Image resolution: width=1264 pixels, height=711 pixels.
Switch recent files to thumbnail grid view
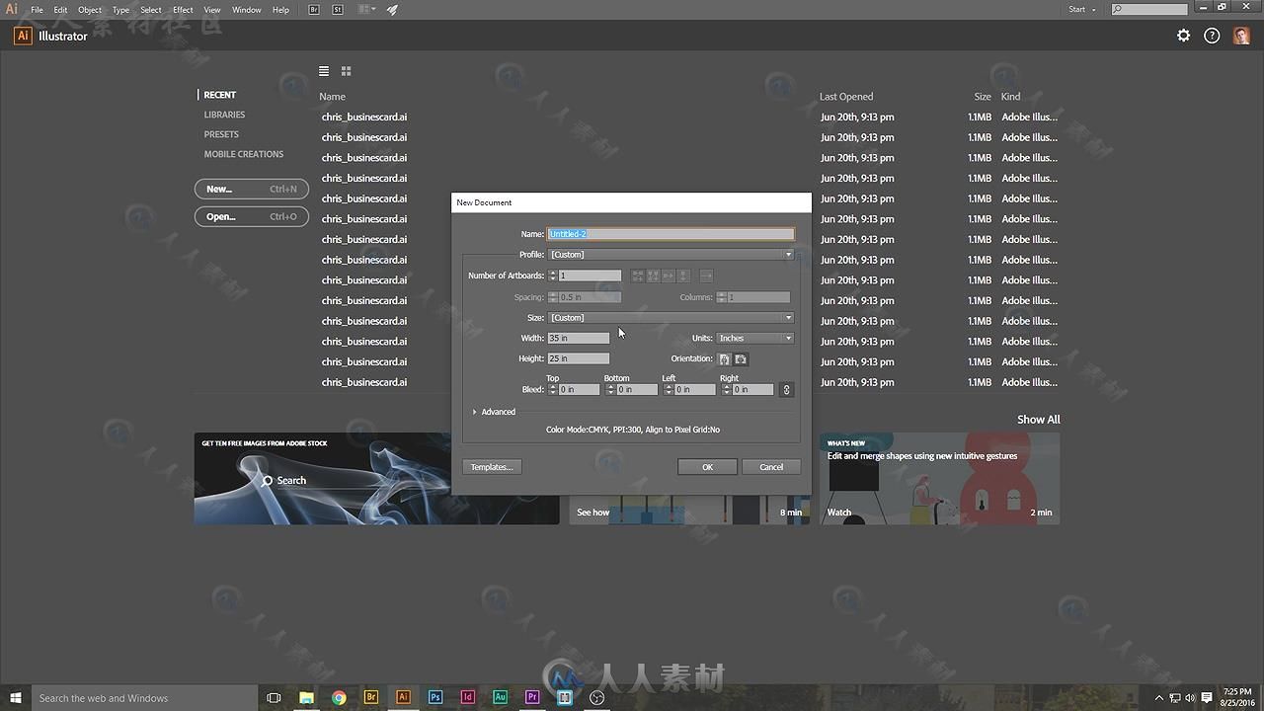(x=346, y=71)
